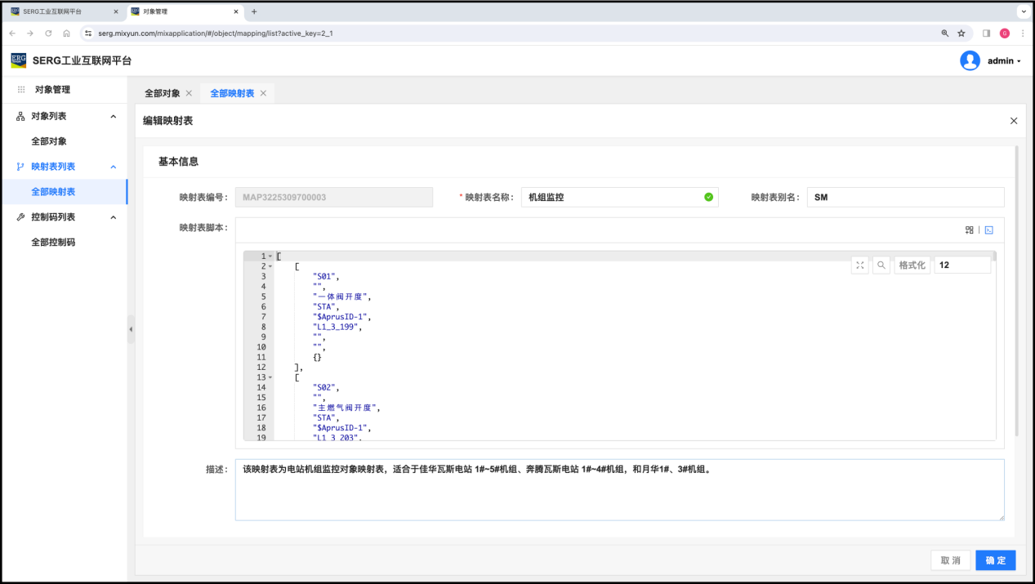Fold the root array at line 1
The width and height of the screenshot is (1035, 584).
pos(270,256)
